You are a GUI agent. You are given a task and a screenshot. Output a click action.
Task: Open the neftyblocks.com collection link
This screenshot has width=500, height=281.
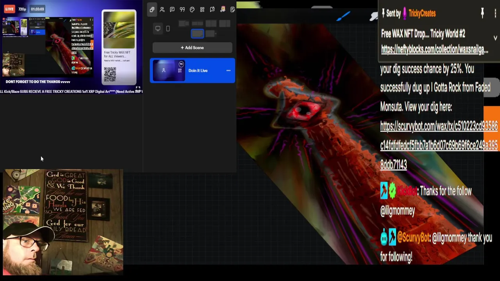434,50
